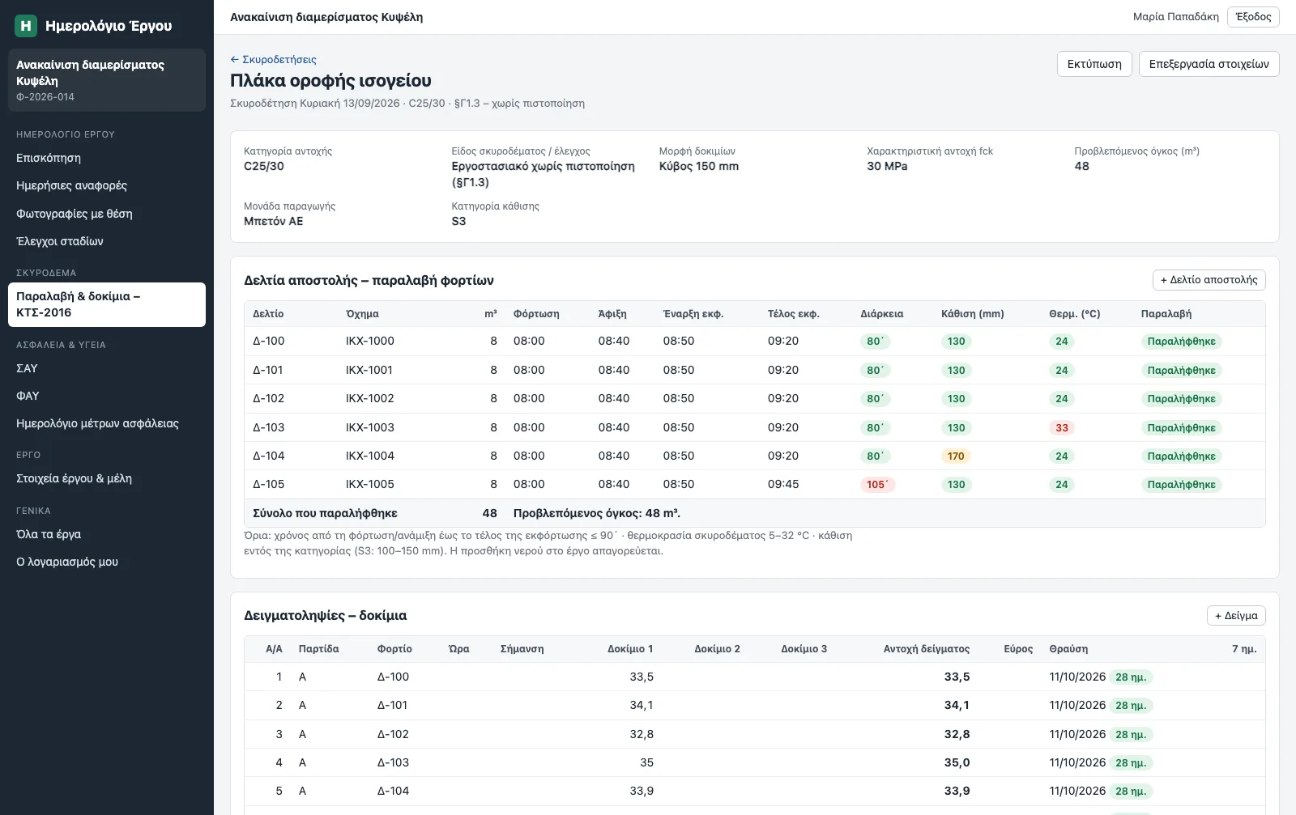The height and width of the screenshot is (815, 1296).
Task: Click the Έξοδος logout button
Action: click(x=1253, y=17)
